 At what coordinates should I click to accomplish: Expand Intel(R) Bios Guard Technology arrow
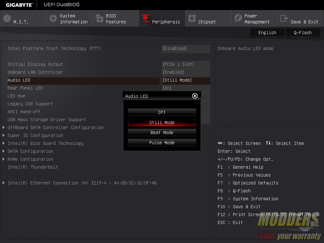coord(3,143)
